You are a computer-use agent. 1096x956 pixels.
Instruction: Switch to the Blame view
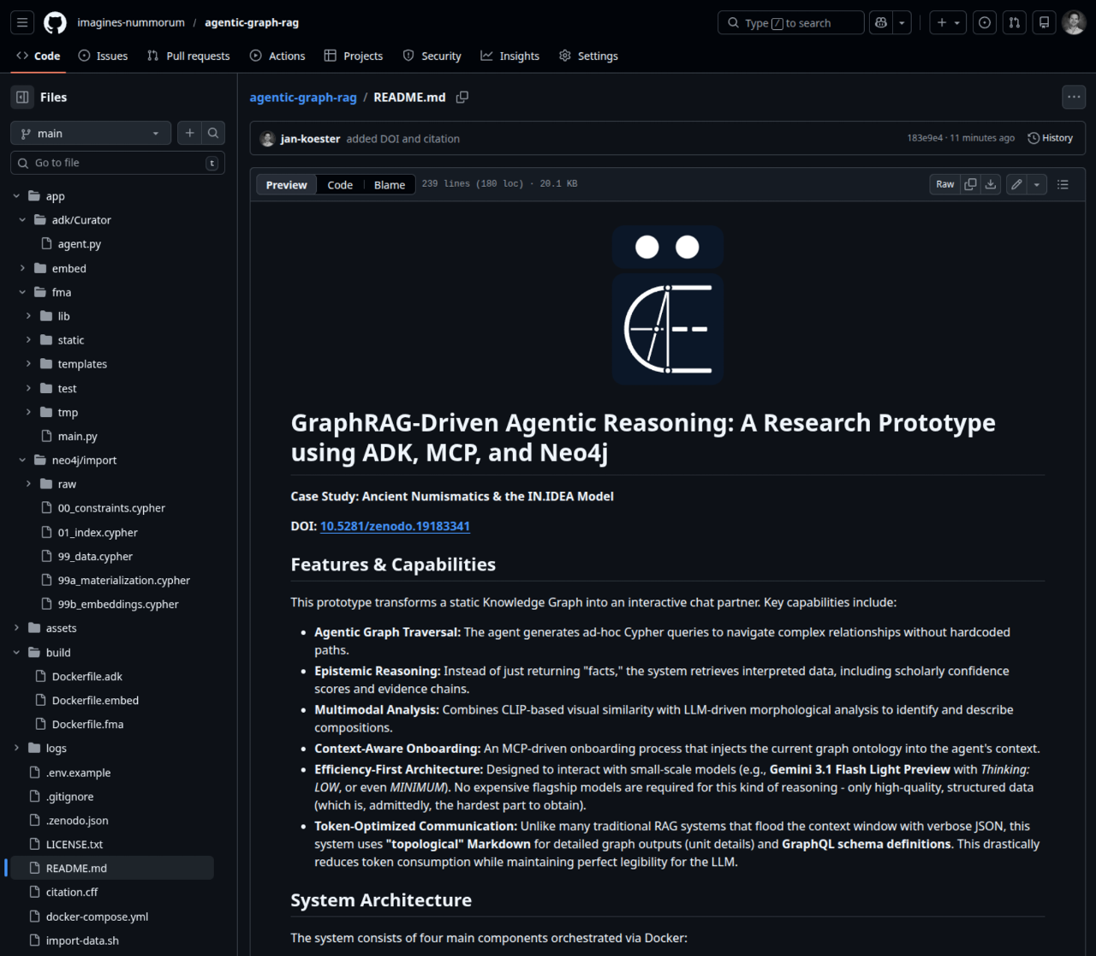point(390,185)
